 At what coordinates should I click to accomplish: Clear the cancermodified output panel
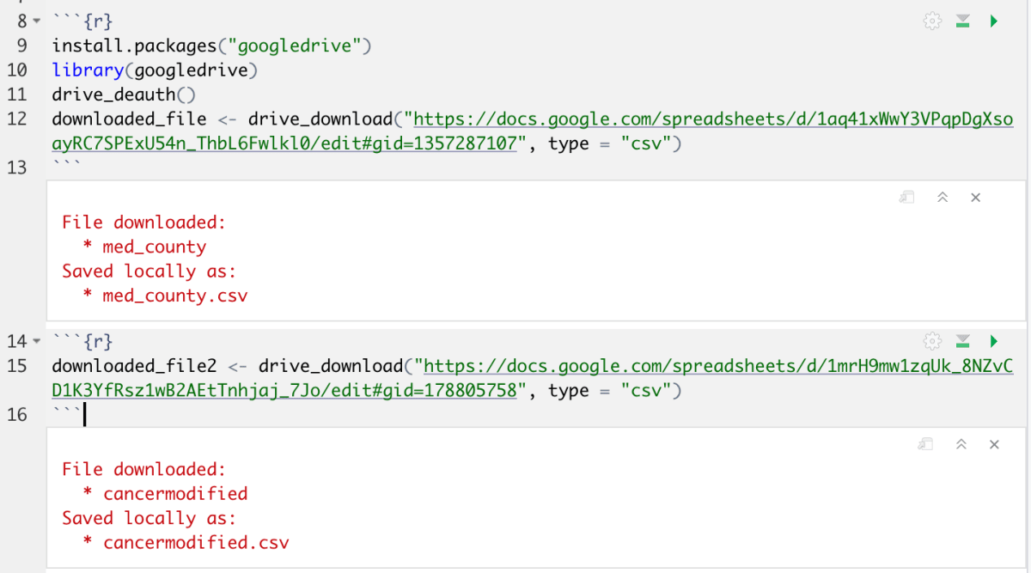tap(994, 444)
